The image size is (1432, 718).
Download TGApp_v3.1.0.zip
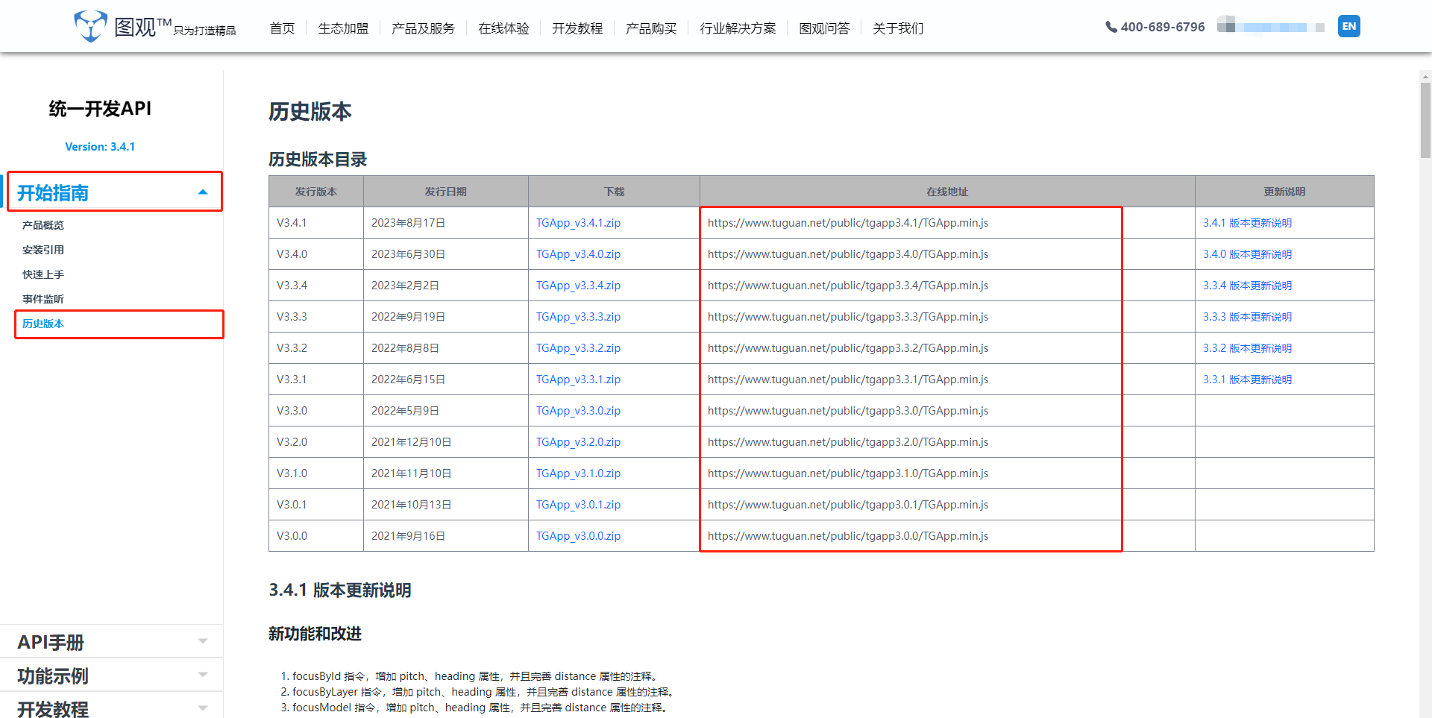[x=578, y=473]
